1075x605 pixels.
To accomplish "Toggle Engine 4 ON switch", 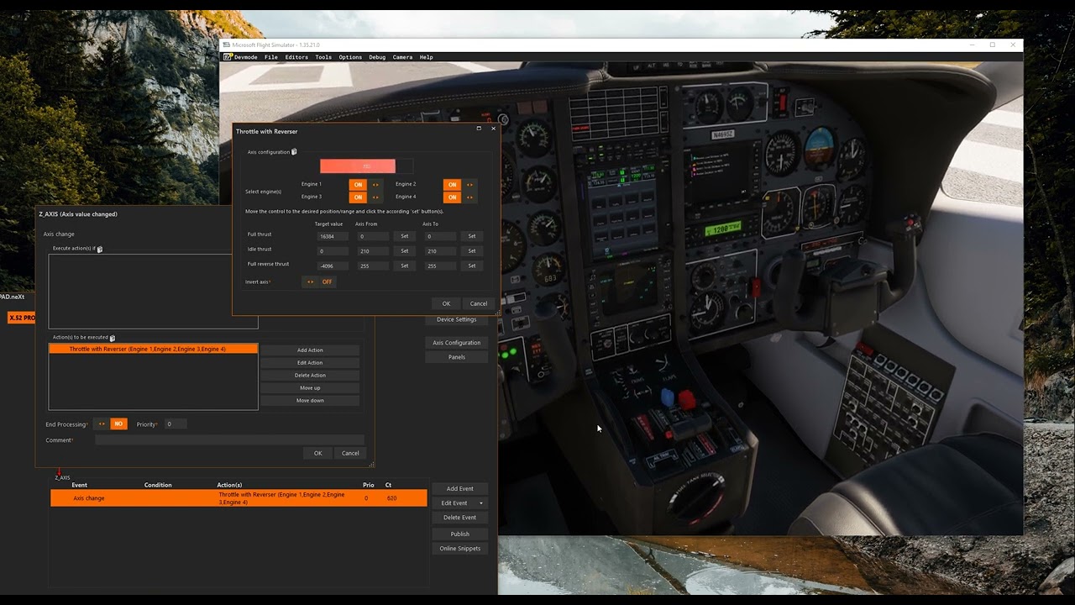I will [x=459, y=197].
